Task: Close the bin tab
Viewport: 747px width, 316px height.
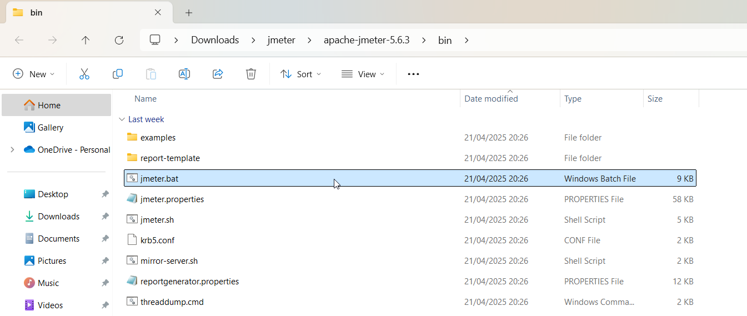Action: point(158,12)
